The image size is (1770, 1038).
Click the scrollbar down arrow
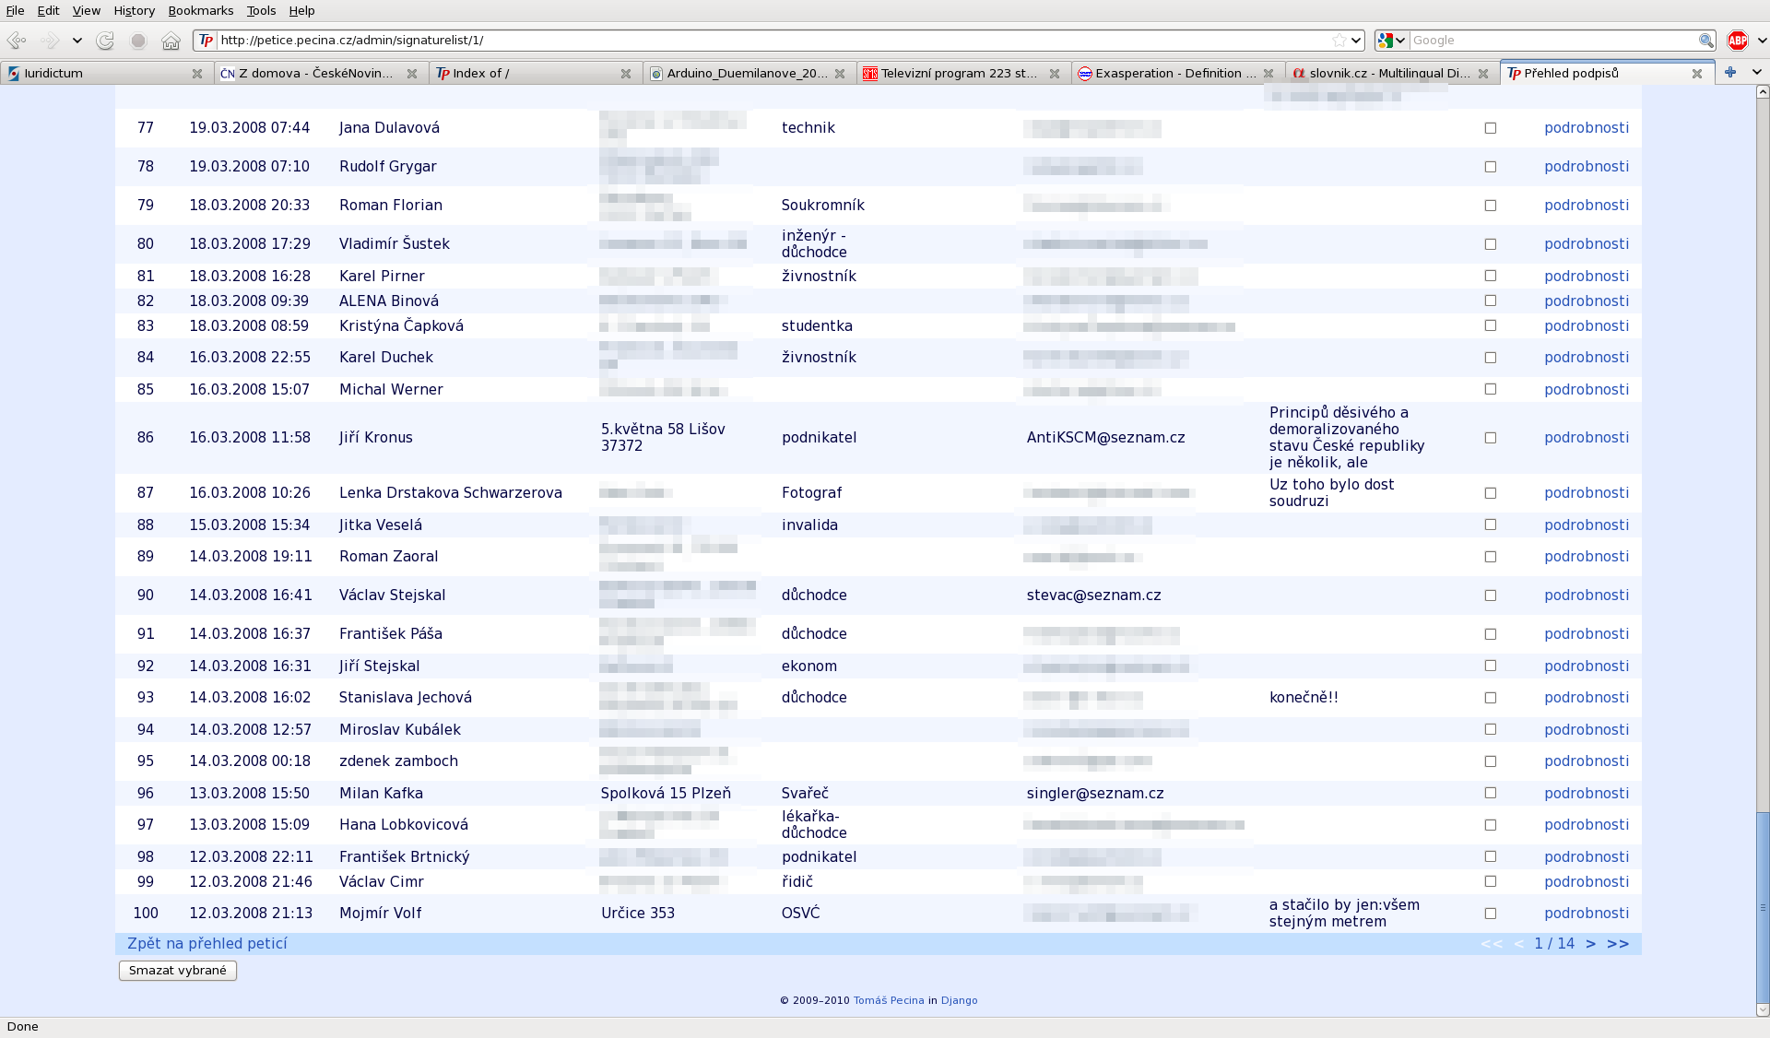pyautogui.click(x=1763, y=1009)
